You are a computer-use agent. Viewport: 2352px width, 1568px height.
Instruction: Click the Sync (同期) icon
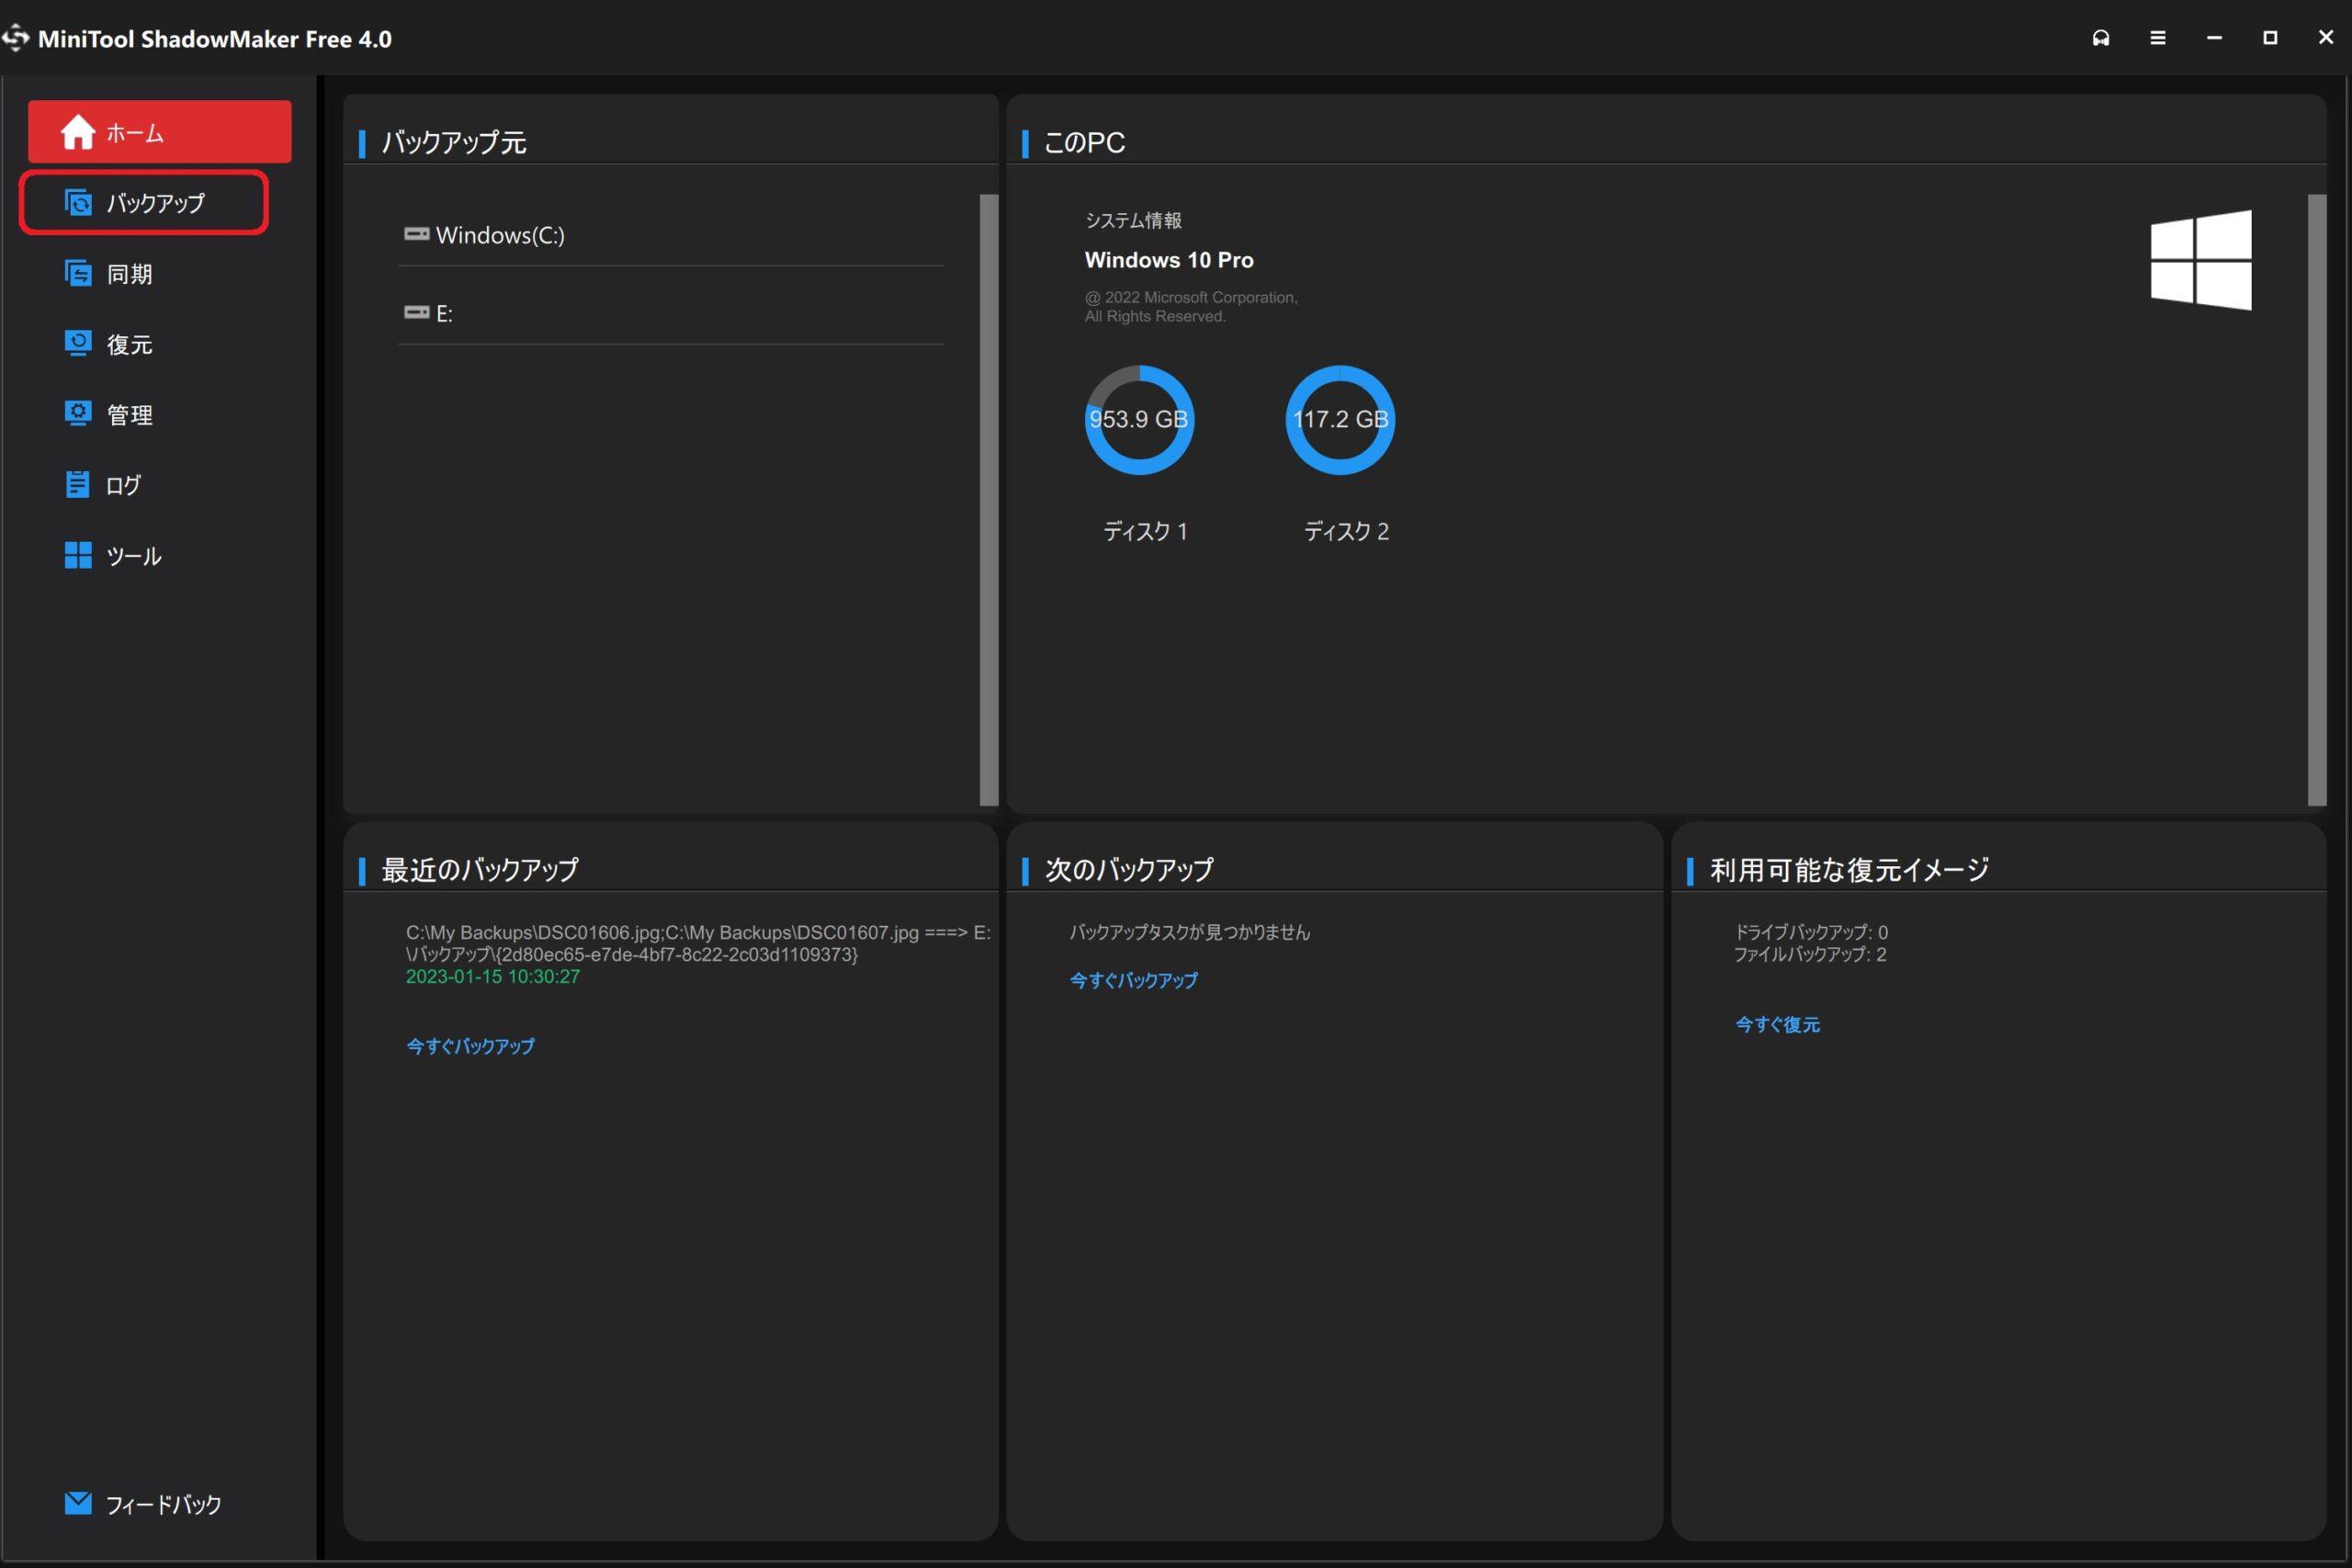click(x=78, y=273)
